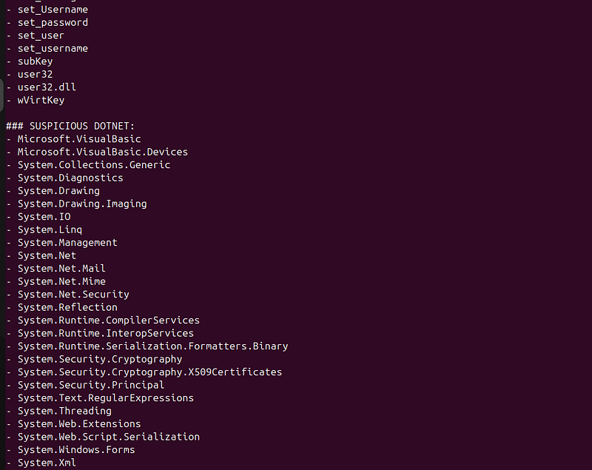Click the System.Windows.Forms entry
Image resolution: width=592 pixels, height=470 pixels.
tap(76, 449)
